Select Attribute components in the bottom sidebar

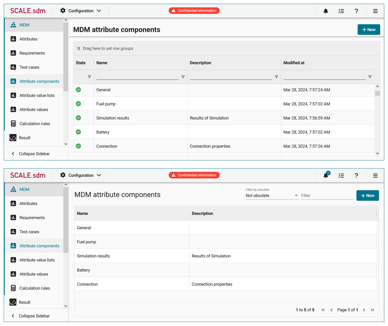coord(34,246)
